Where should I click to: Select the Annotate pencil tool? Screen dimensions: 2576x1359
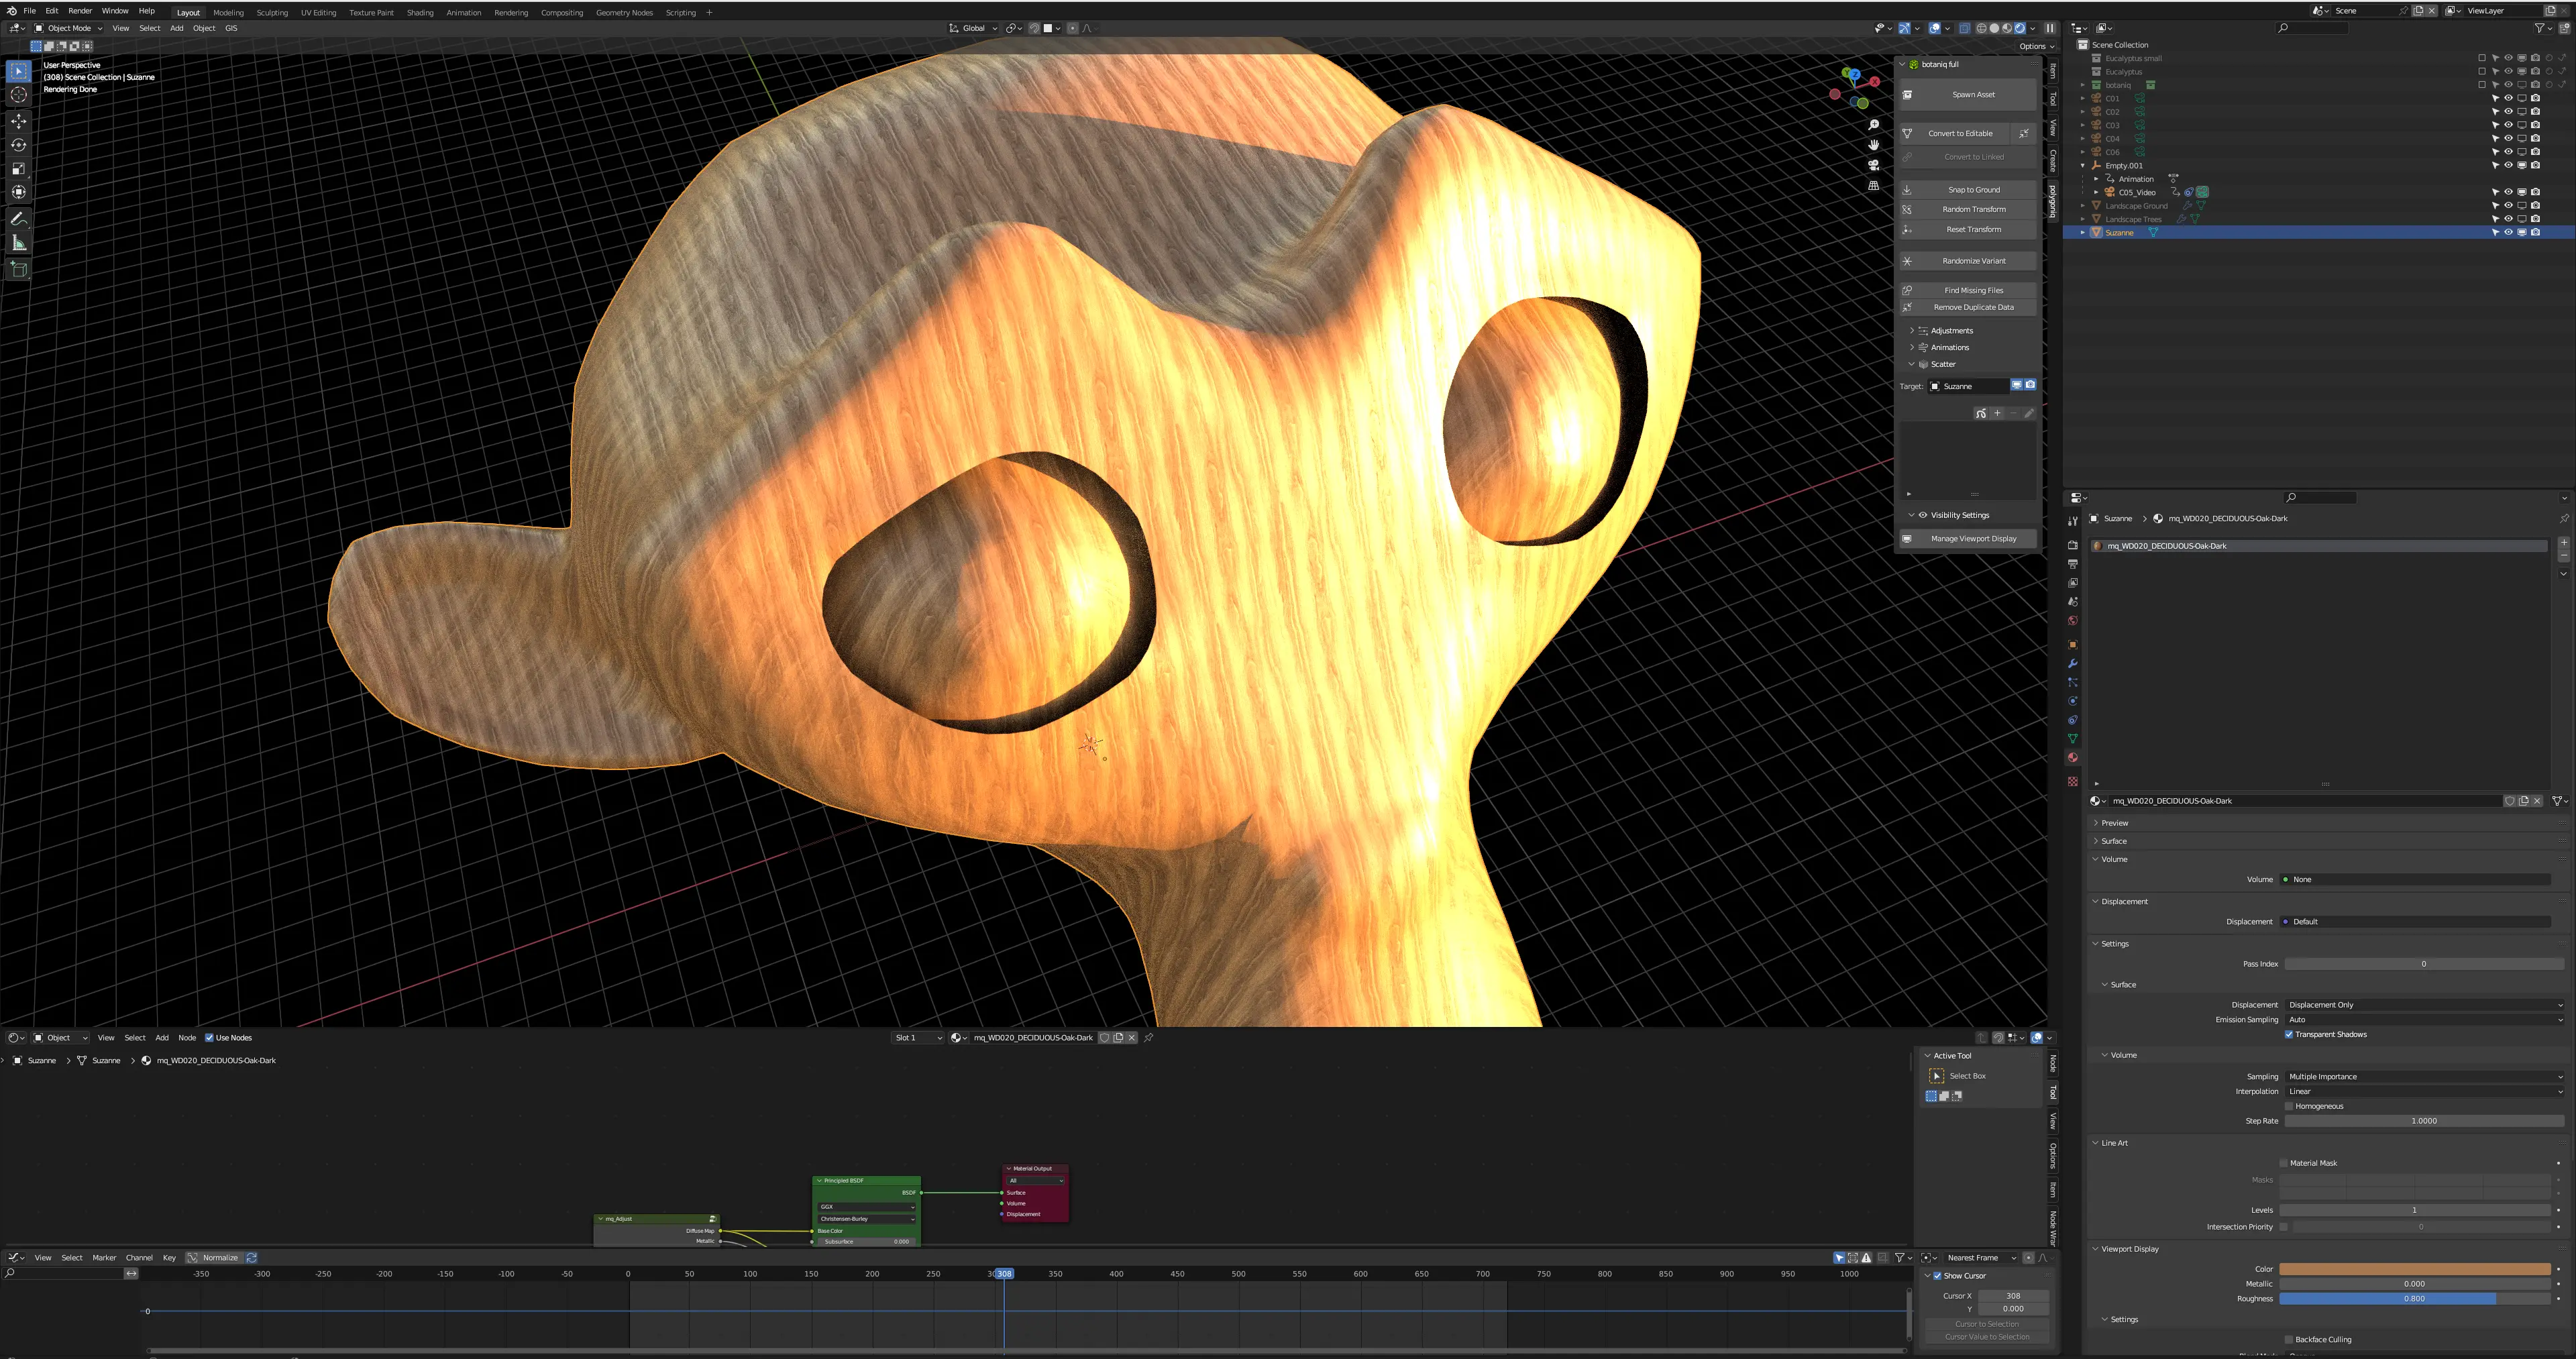point(19,218)
